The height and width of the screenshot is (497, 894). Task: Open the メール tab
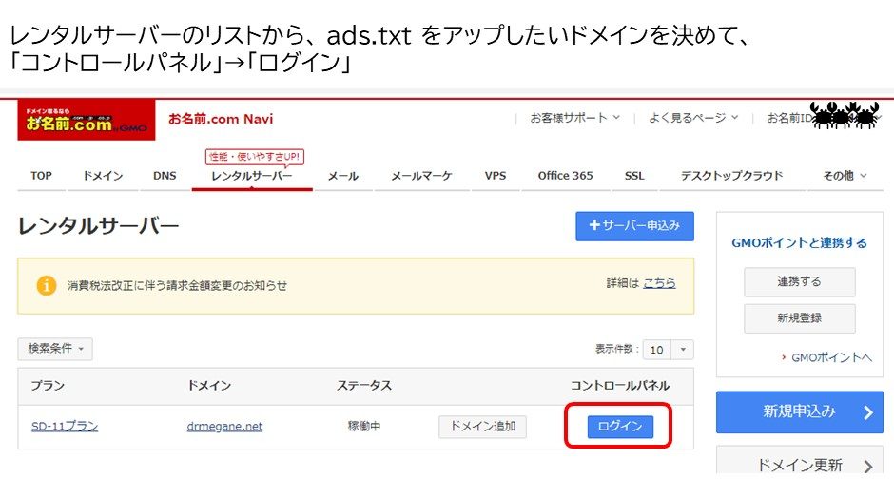(x=343, y=176)
